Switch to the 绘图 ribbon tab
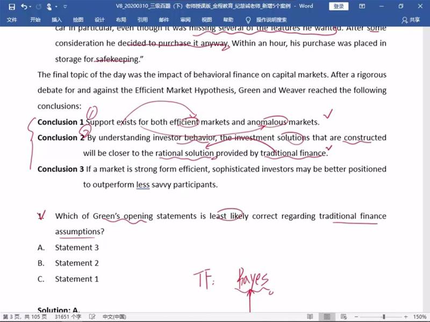430x322 pixels. (x=78, y=20)
